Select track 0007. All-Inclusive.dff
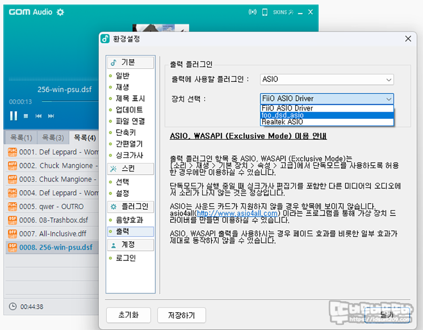The image size is (423, 330). point(52,234)
